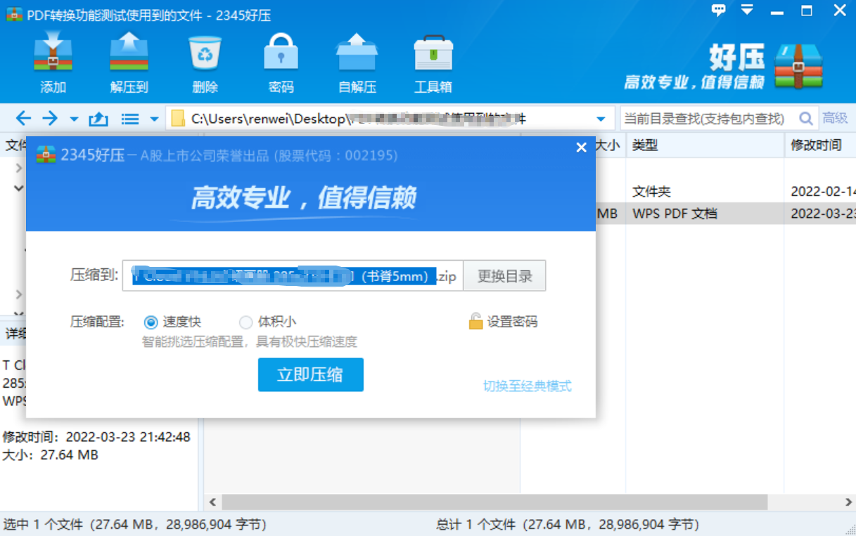The height and width of the screenshot is (536, 856).
Task: Select the 速度快 radio option
Action: 151,322
